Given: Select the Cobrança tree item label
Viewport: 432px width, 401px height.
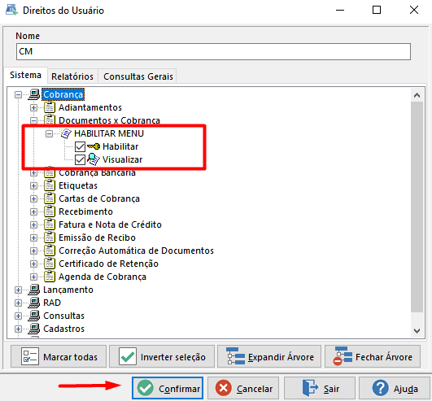Looking at the screenshot, I should (x=63, y=94).
